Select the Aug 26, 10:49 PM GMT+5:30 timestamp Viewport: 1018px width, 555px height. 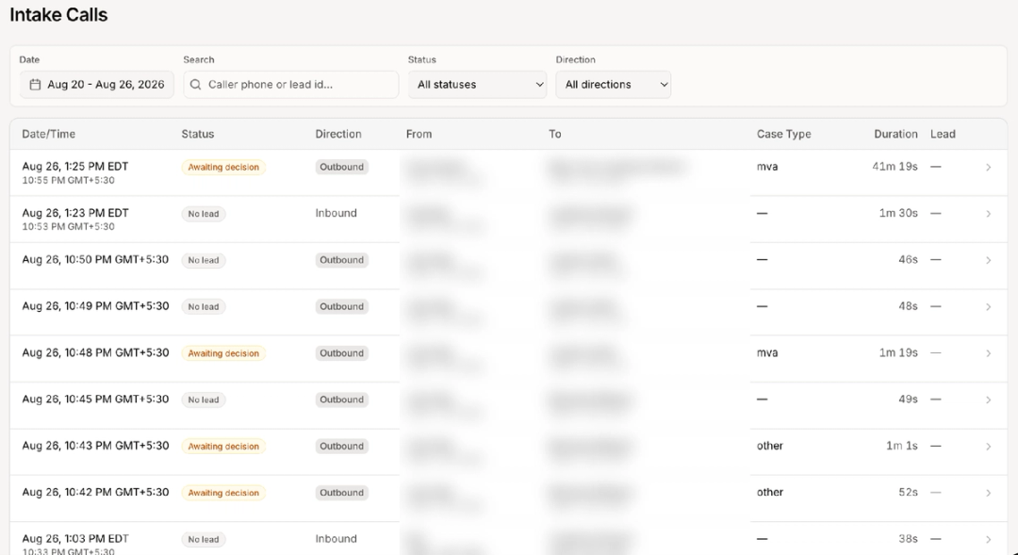coord(95,305)
